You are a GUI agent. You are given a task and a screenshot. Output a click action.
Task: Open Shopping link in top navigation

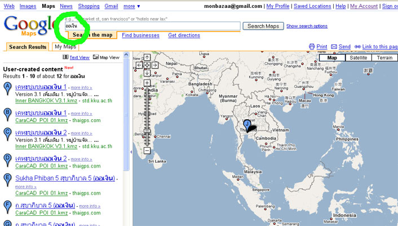(x=89, y=6)
